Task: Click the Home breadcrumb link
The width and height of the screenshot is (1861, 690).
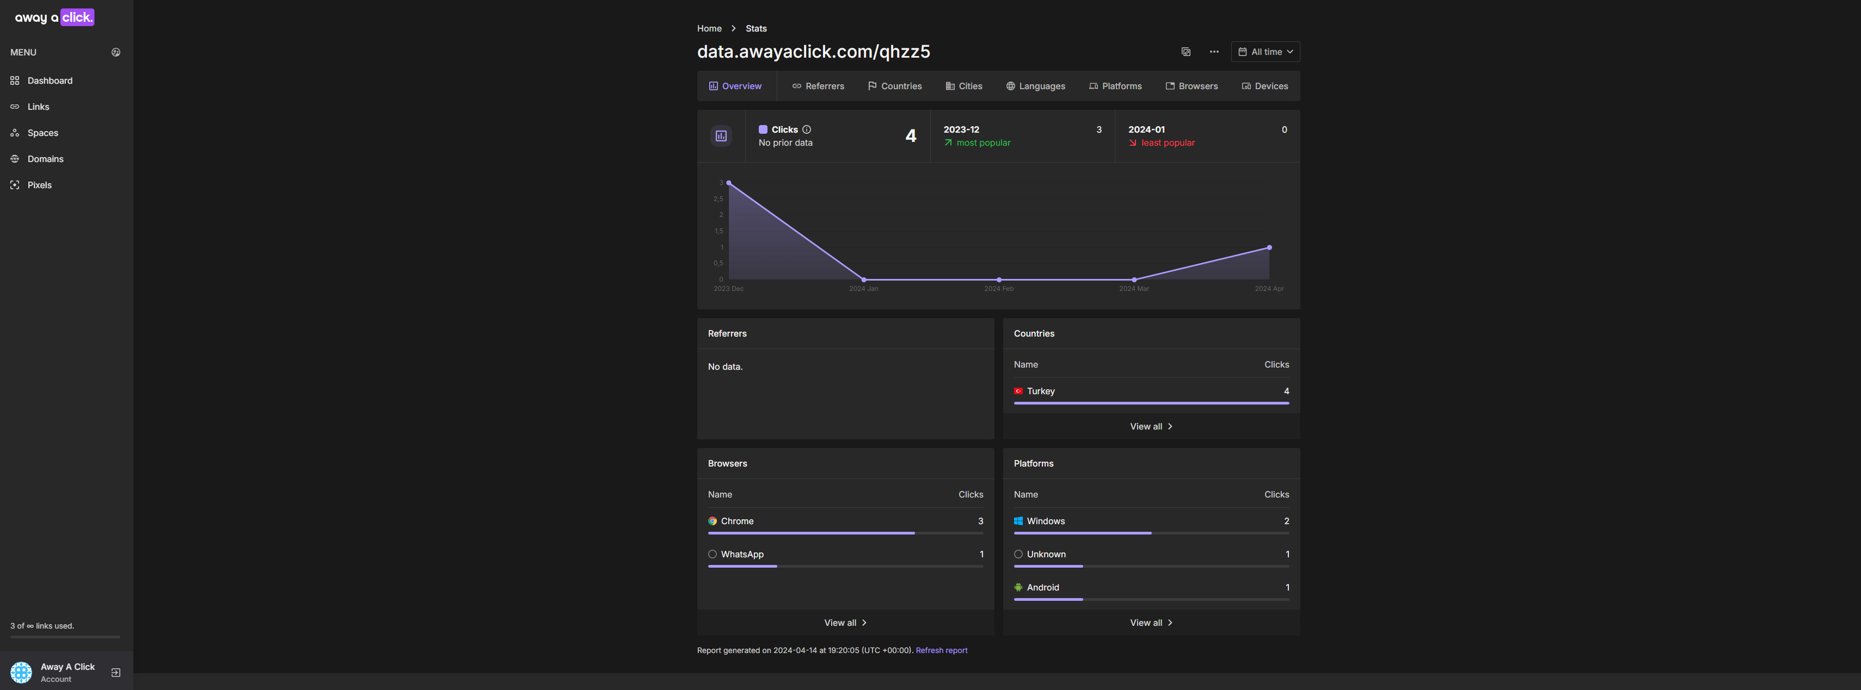Action: (x=709, y=29)
